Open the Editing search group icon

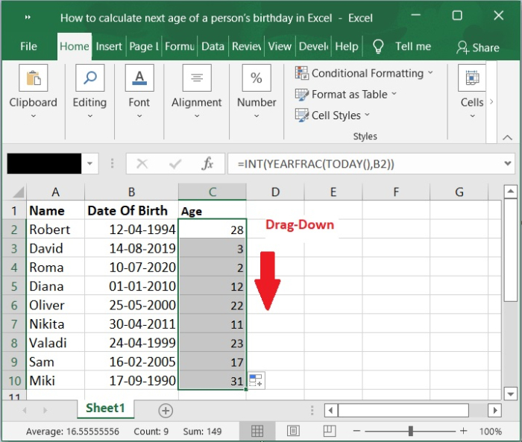(x=90, y=78)
